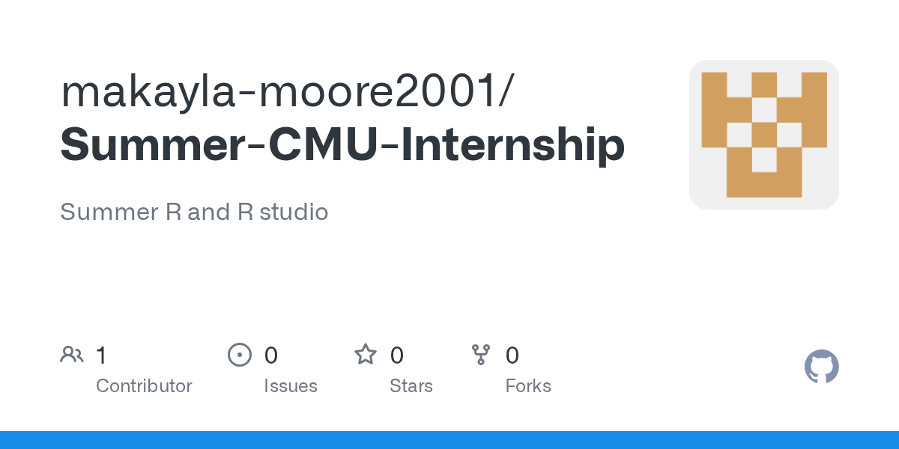The image size is (899, 449).
Task: Click the star icon
Action: point(366,355)
